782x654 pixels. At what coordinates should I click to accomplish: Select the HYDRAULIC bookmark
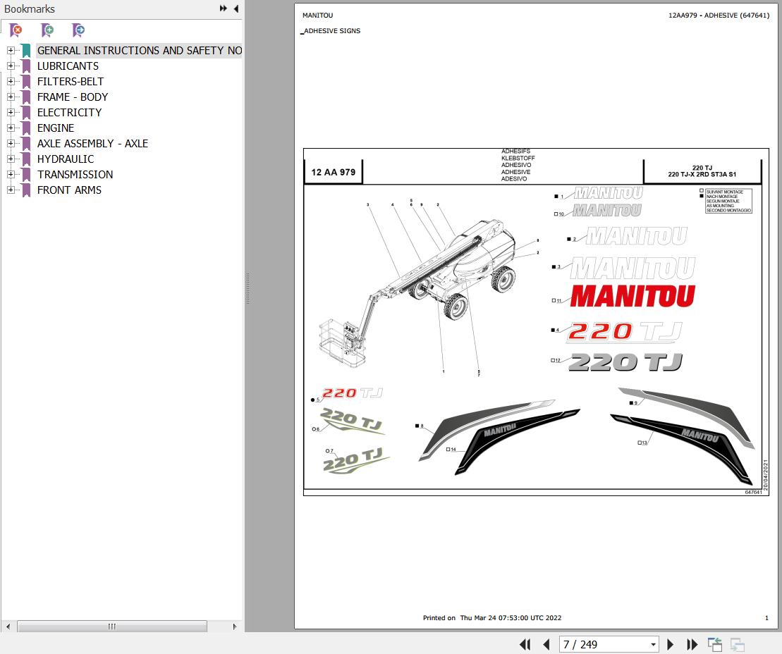[x=66, y=159]
